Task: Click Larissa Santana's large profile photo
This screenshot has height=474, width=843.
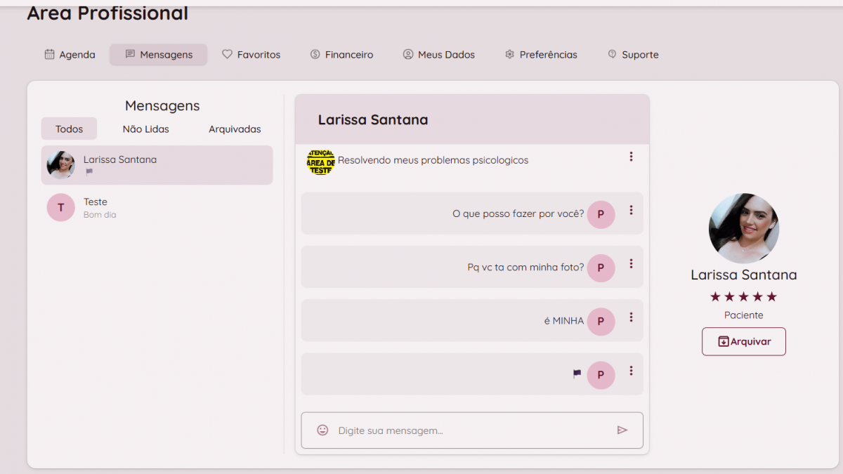Action: pos(743,229)
